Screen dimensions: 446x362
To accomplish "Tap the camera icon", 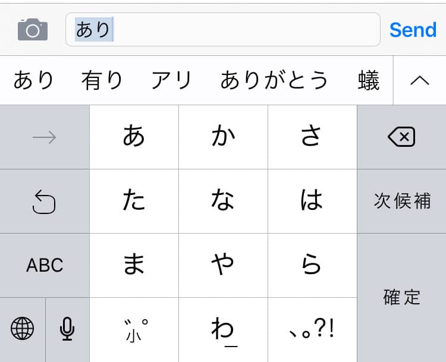I will pyautogui.click(x=32, y=29).
